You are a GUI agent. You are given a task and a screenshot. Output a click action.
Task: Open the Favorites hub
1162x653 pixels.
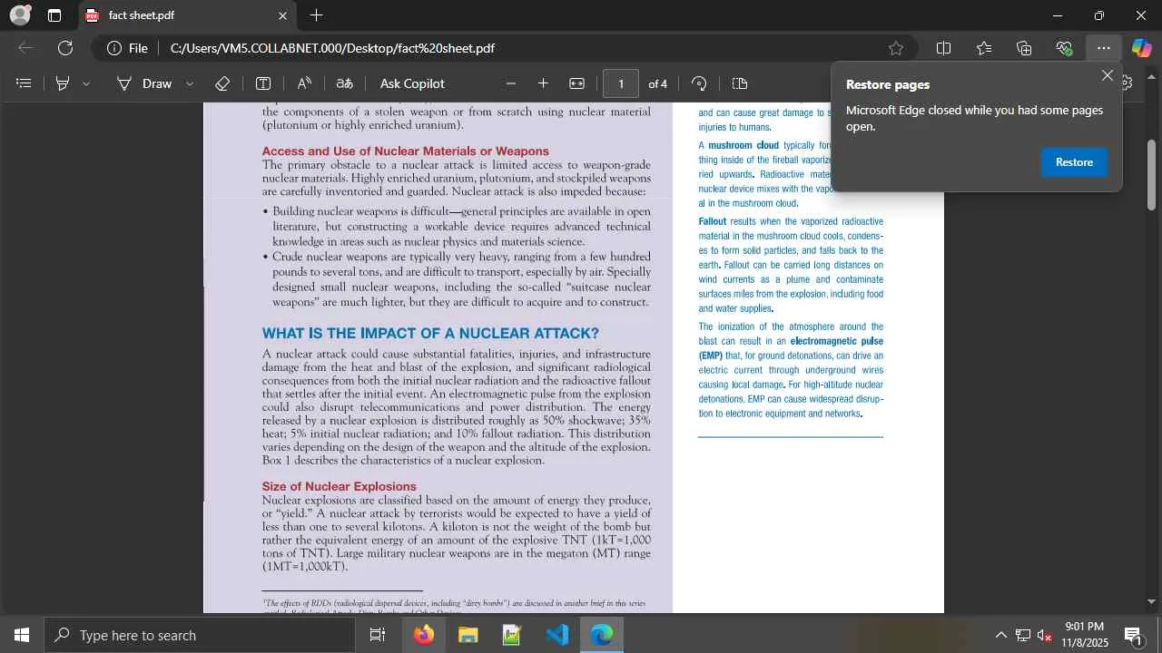(x=984, y=48)
